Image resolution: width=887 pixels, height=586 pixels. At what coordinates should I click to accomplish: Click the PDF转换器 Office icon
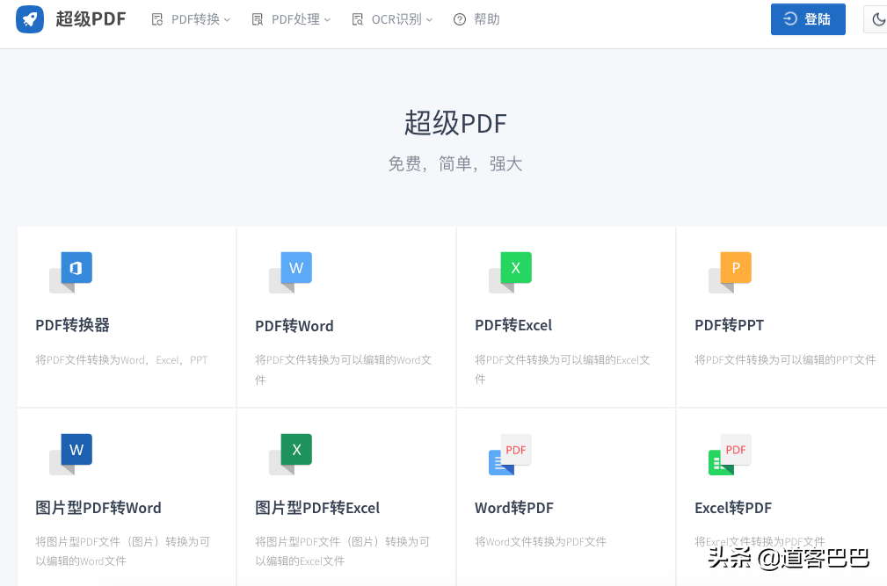click(x=70, y=272)
